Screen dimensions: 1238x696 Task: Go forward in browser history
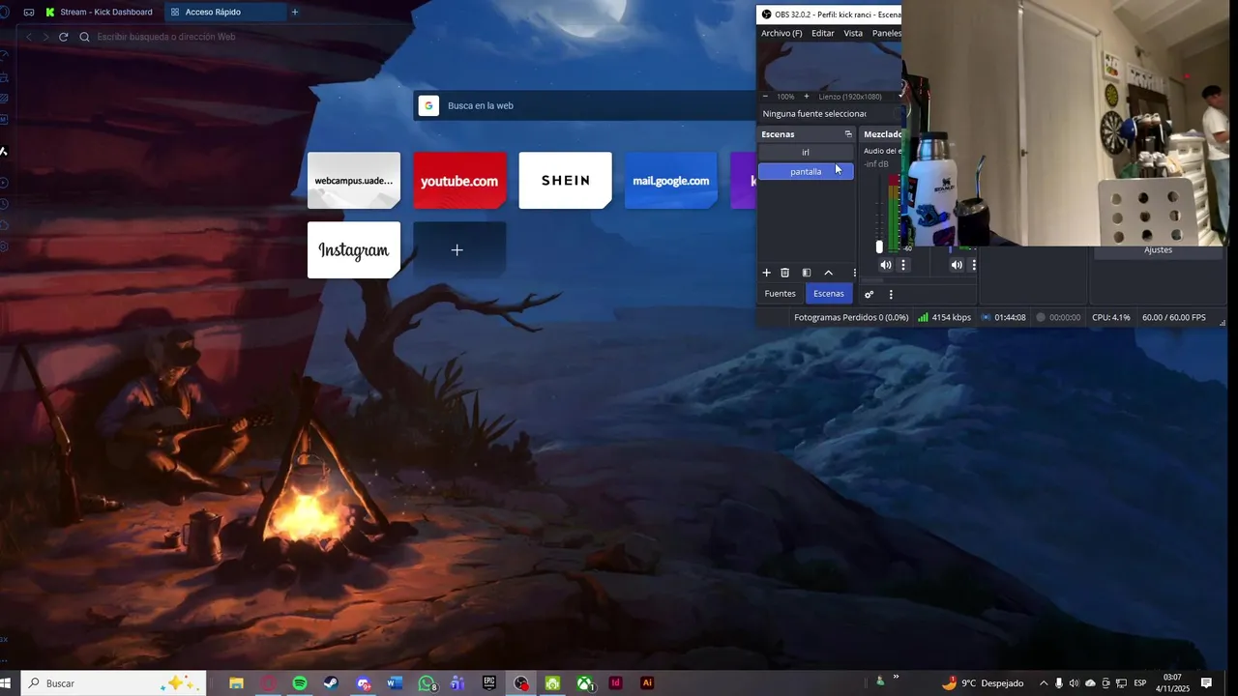tap(45, 37)
